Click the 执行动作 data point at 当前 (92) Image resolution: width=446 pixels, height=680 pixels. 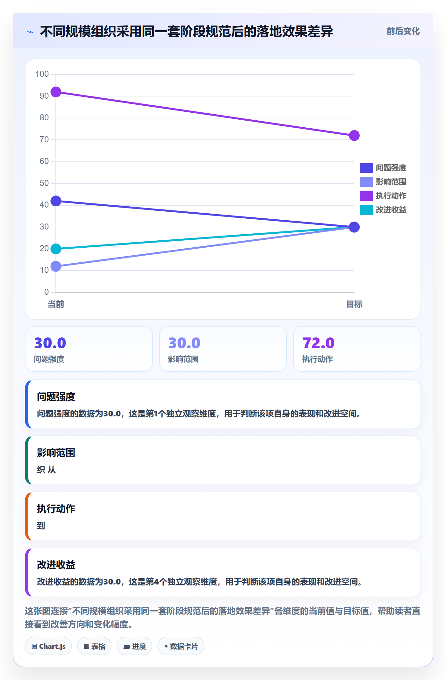(56, 92)
